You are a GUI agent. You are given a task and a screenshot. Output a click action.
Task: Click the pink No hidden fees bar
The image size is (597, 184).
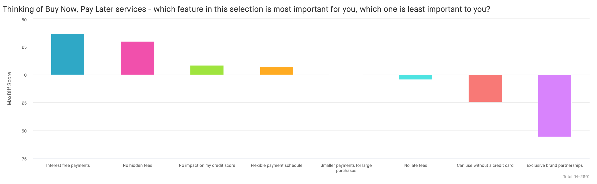pyautogui.click(x=137, y=58)
